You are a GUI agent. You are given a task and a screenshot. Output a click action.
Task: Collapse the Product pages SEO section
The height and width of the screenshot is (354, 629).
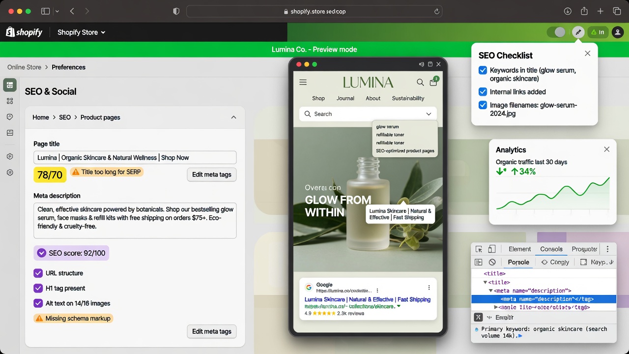coord(233,118)
